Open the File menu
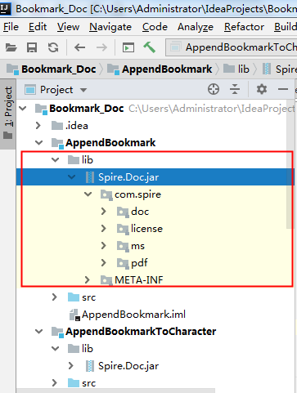The height and width of the screenshot is (393, 297). 11,27
